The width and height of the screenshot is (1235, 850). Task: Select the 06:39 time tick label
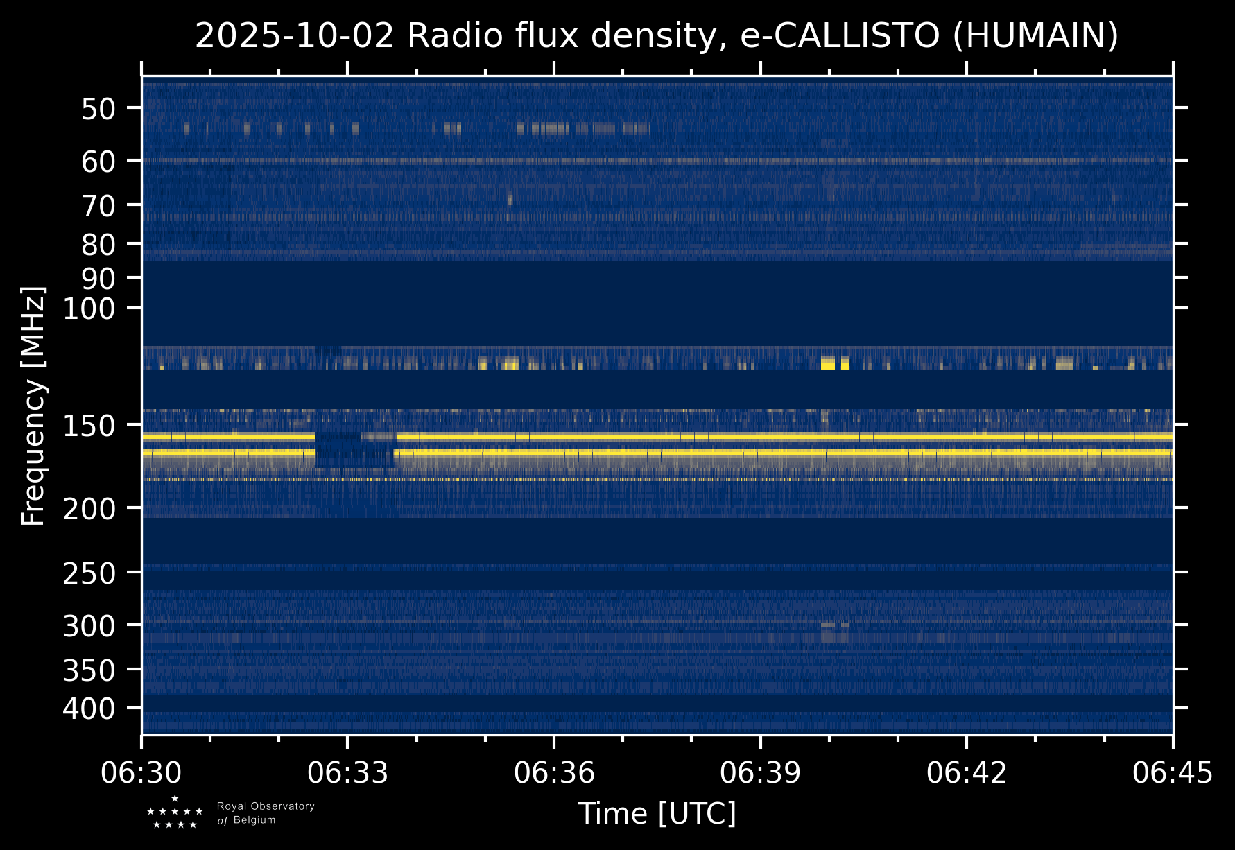[x=760, y=772]
